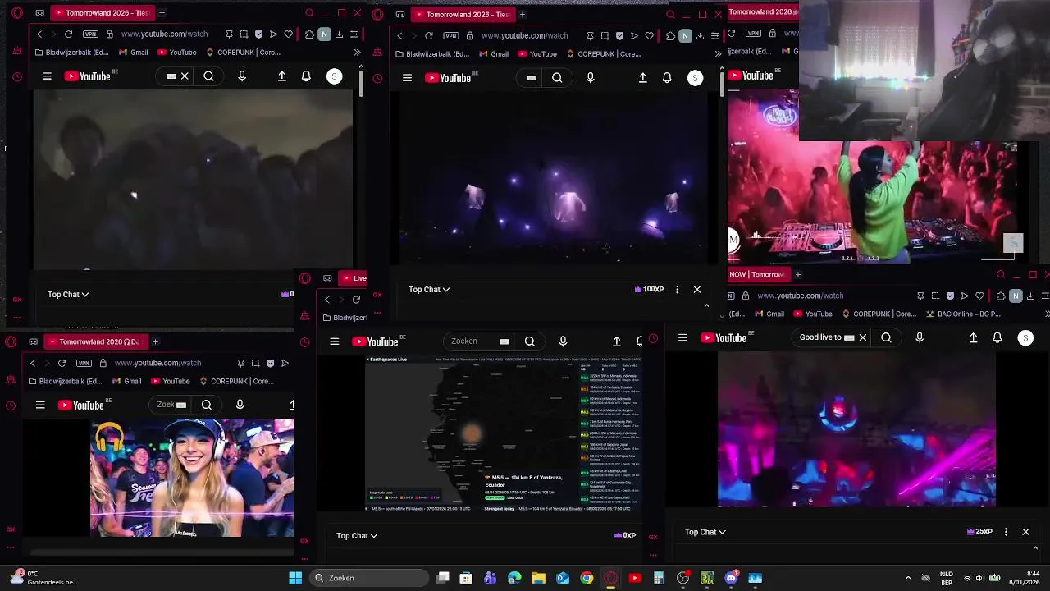Expand Top Chat dropdown in bottom-right window

[705, 532]
